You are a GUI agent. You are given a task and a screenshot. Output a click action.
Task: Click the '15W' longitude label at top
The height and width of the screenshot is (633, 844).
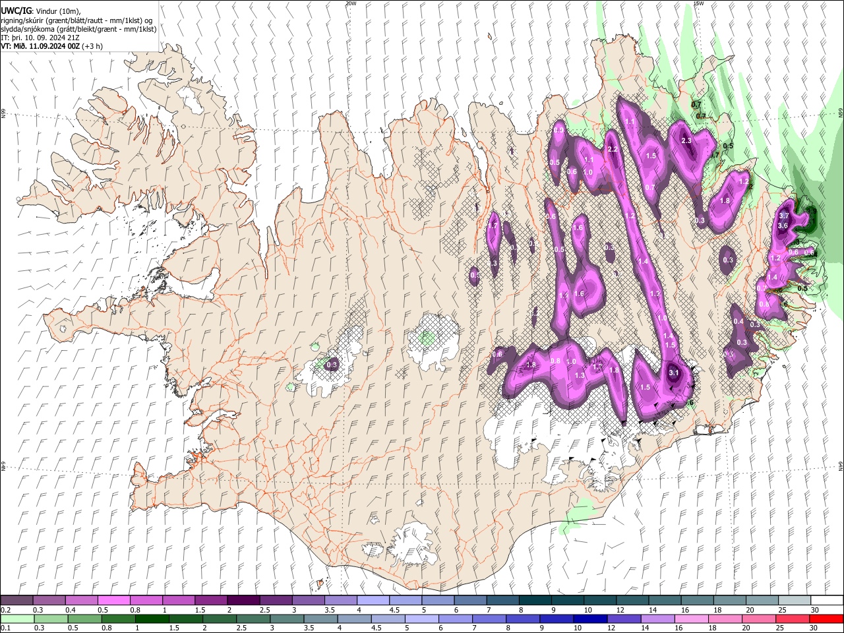[698, 3]
